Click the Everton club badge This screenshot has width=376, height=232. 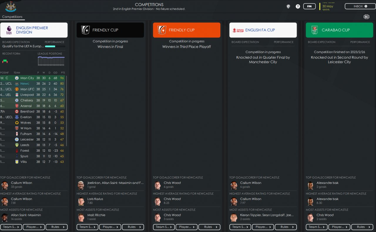tap(17, 117)
